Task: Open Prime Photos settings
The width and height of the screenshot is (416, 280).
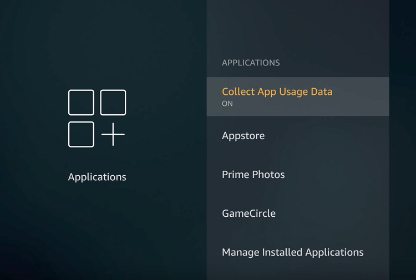Action: (x=298, y=175)
